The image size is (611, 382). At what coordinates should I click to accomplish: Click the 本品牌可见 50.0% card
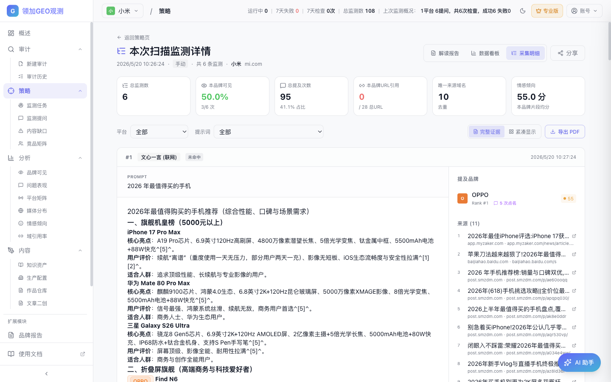(x=233, y=96)
